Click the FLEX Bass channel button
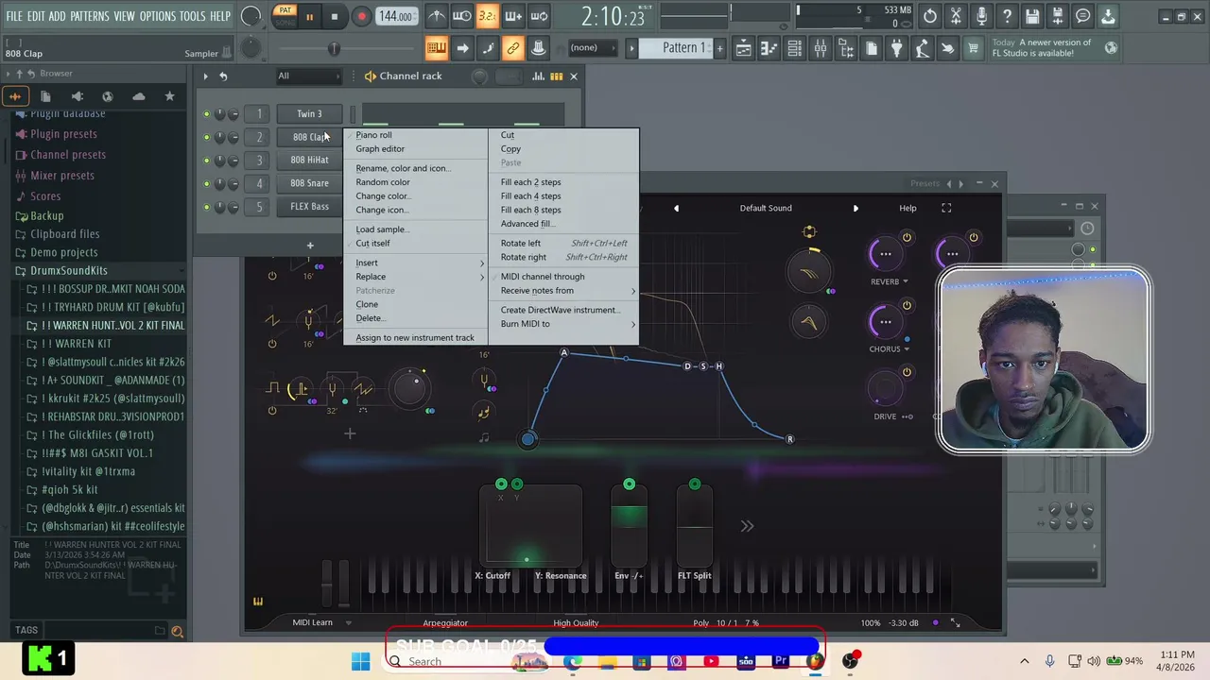 point(309,207)
